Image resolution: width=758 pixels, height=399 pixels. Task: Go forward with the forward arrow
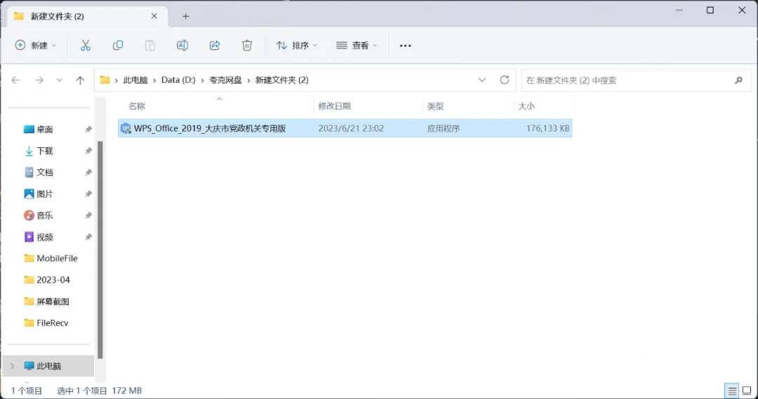(x=39, y=80)
